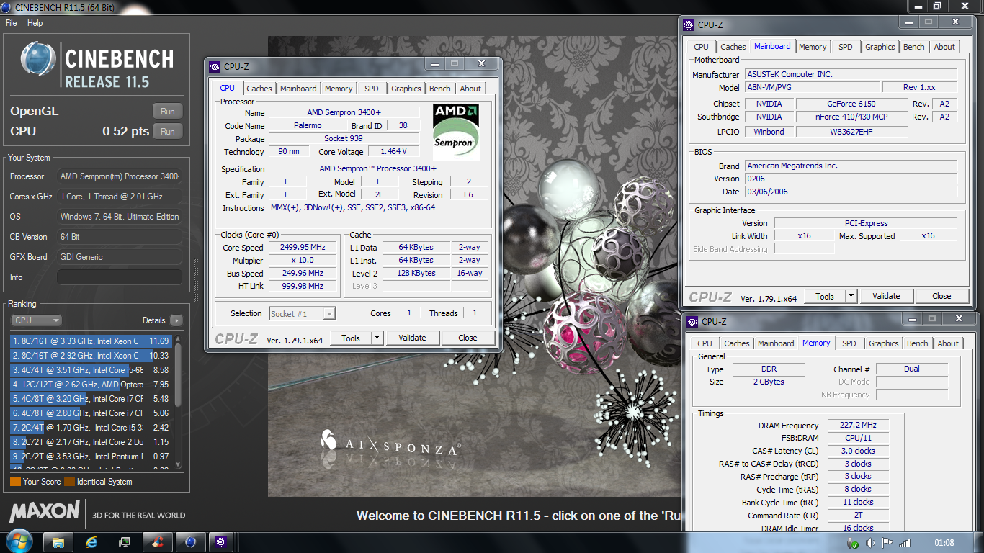Open the Ranking CPU dropdown
Image resolution: width=984 pixels, height=553 pixels.
click(36, 320)
